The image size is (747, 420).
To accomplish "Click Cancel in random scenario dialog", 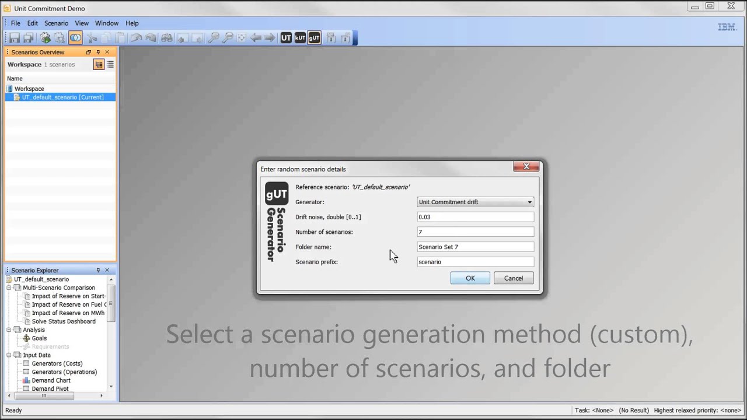I will tap(514, 278).
